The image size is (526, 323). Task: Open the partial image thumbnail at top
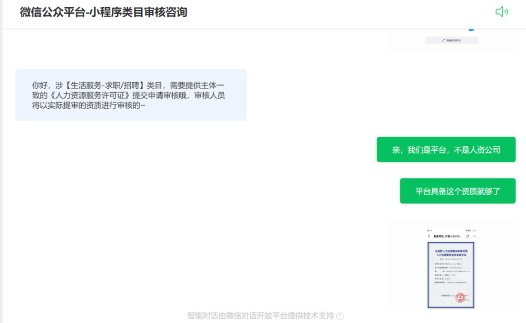(451, 40)
